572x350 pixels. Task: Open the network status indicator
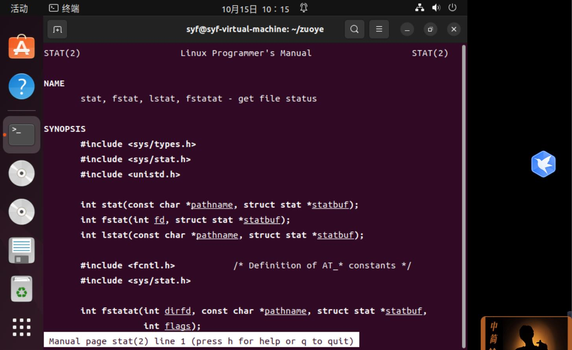[x=420, y=7]
